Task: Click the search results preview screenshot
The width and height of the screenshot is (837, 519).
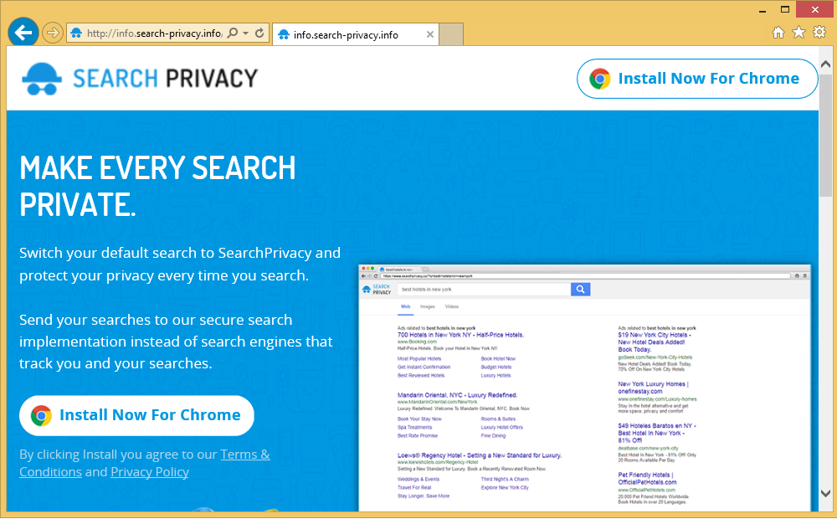Action: [x=584, y=388]
